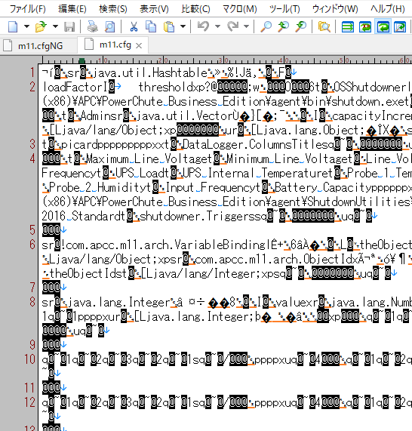Find previous match magnifier icon
Viewport: 412px width, 431px height.
tap(284, 26)
